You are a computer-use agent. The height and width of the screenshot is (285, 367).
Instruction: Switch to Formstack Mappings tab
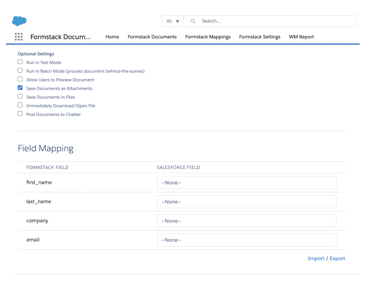coord(207,37)
